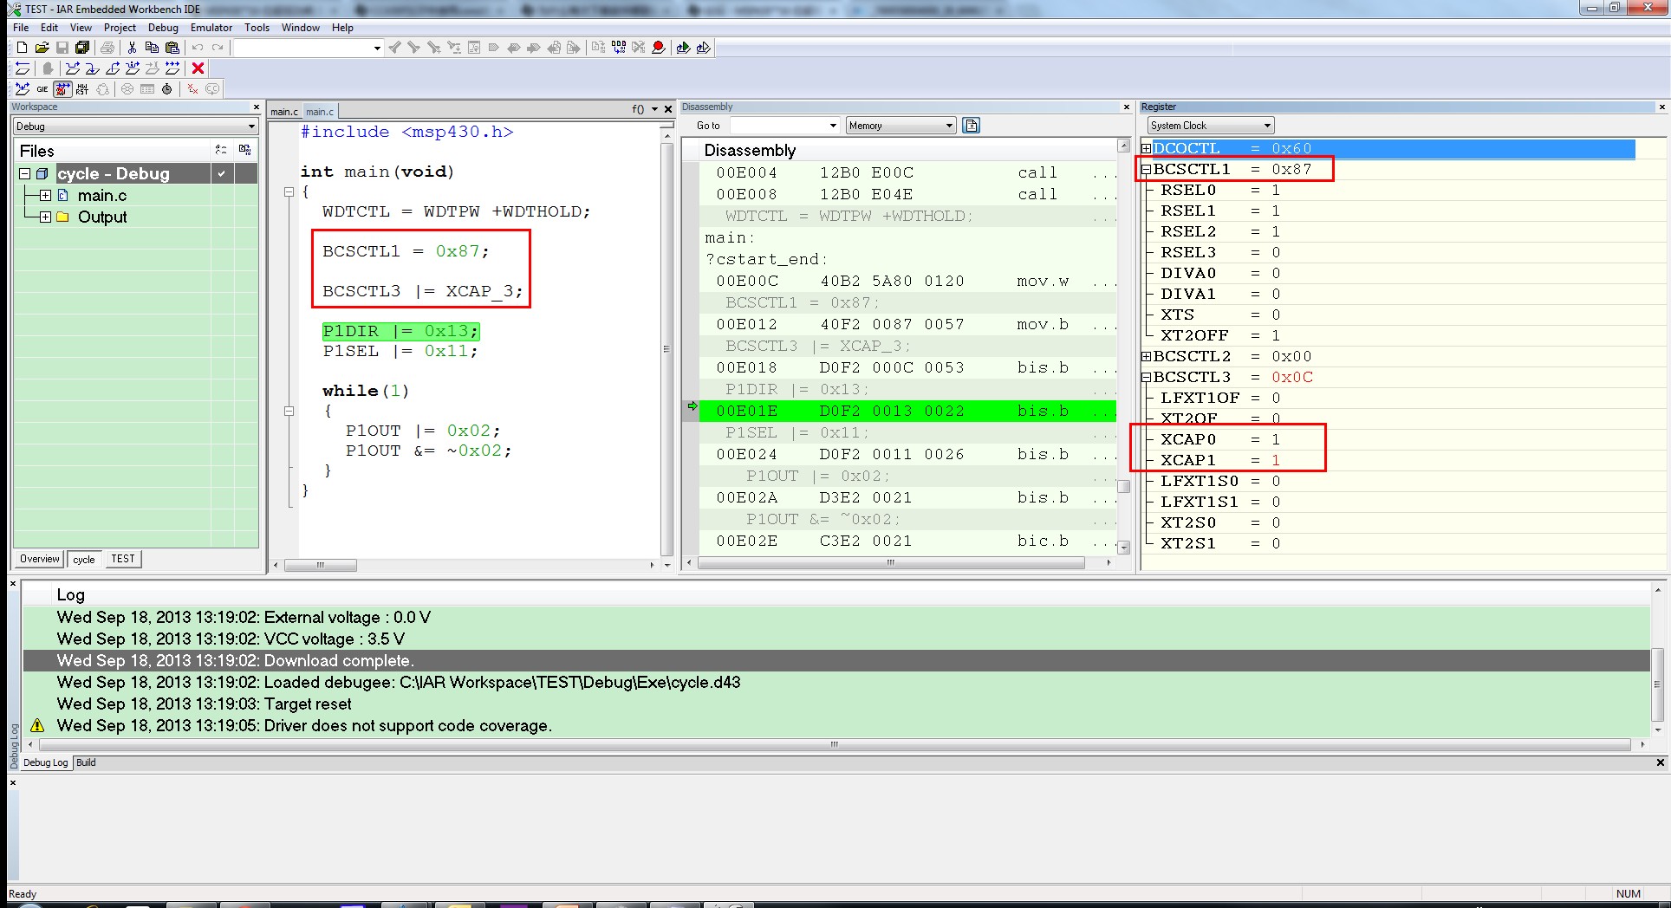Viewport: 1671px width, 908px height.
Task: Collapse the BCSCTL1 register
Action: click(x=1146, y=170)
